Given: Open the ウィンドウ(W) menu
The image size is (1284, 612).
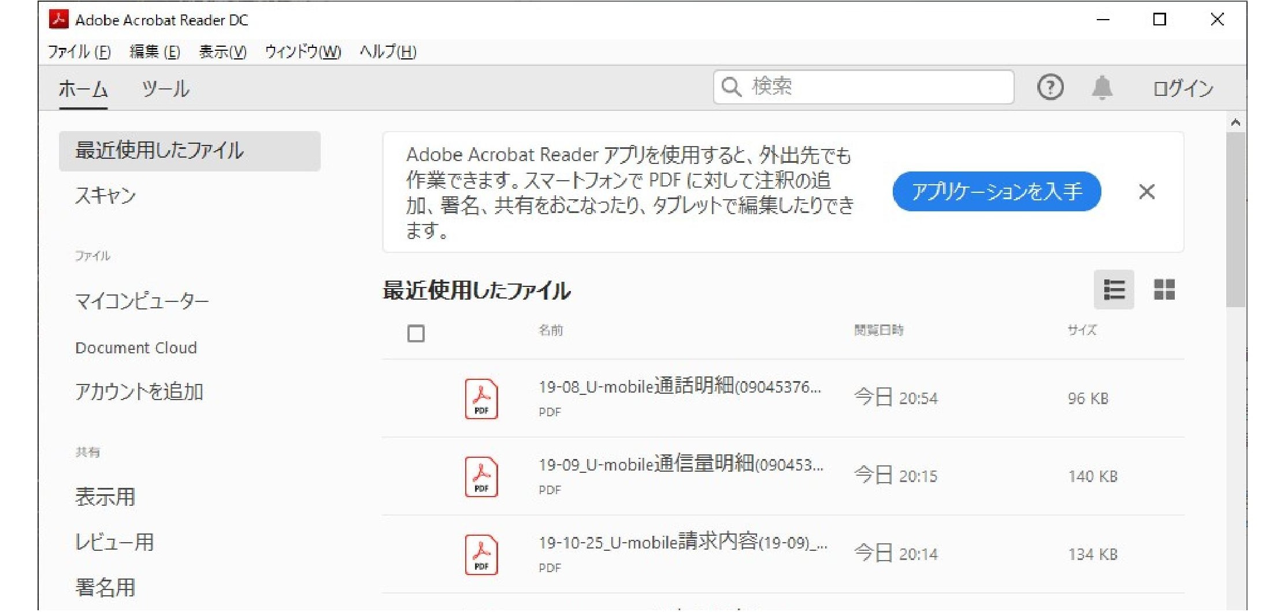Looking at the screenshot, I should (x=303, y=52).
